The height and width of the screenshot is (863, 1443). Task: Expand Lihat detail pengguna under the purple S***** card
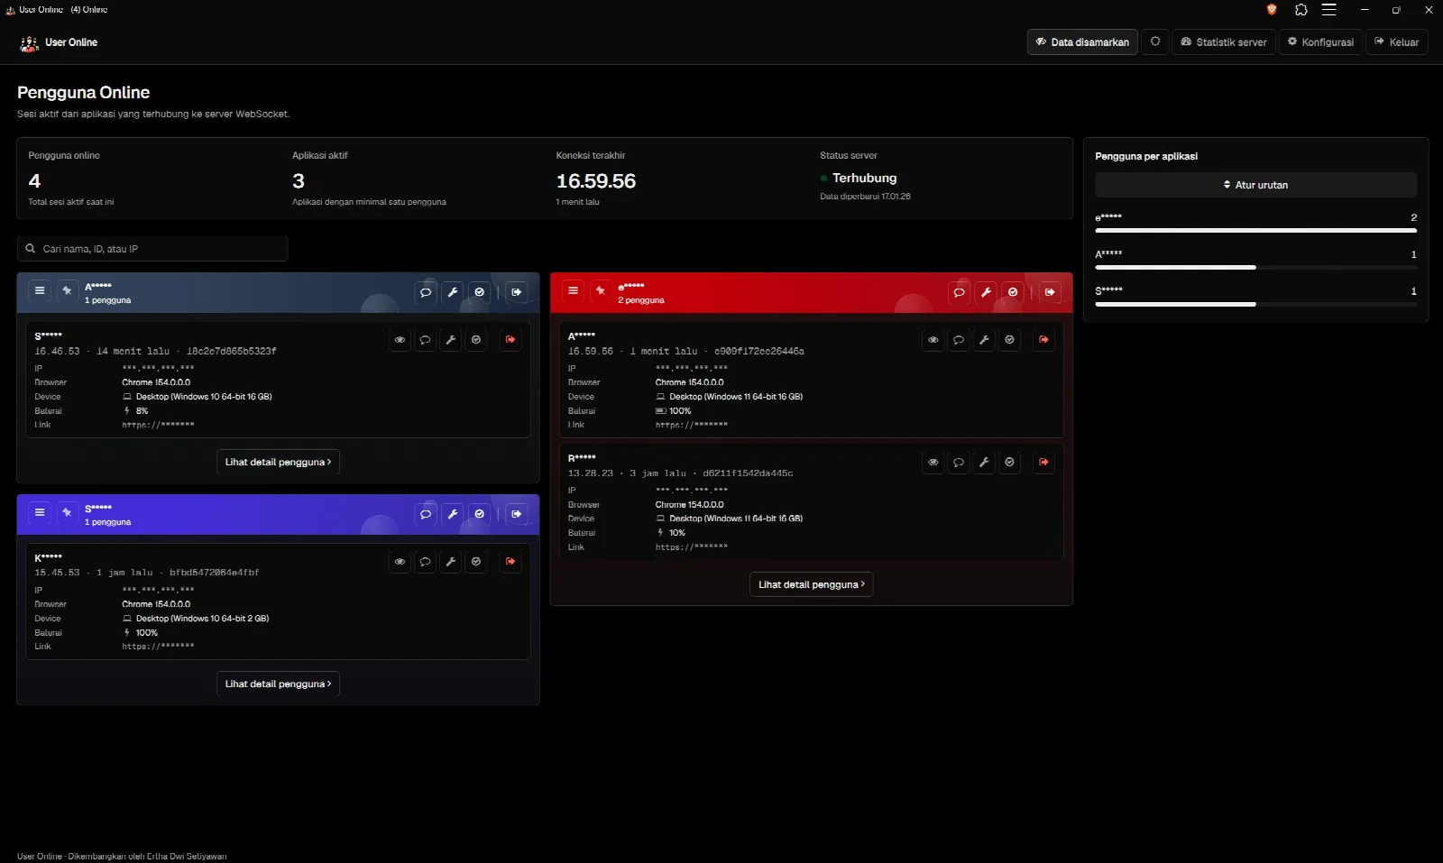[278, 684]
